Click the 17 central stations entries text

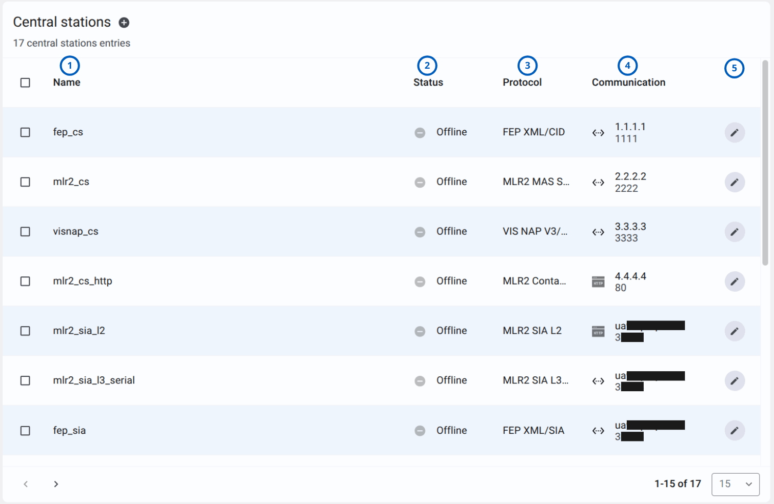coord(72,44)
